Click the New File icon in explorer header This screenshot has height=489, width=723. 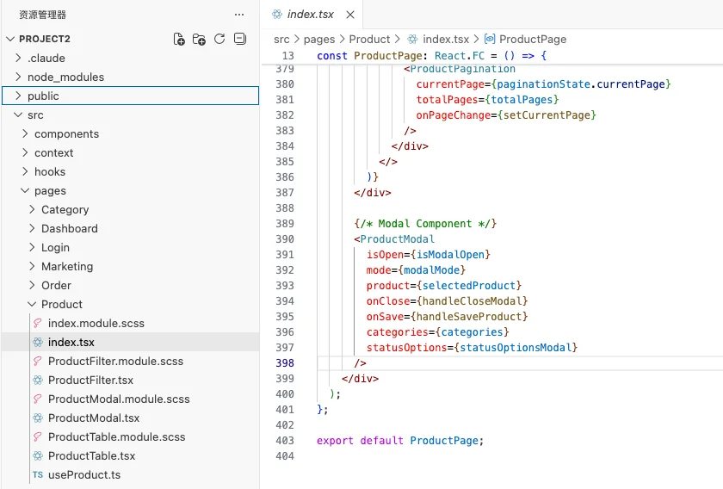coord(179,39)
